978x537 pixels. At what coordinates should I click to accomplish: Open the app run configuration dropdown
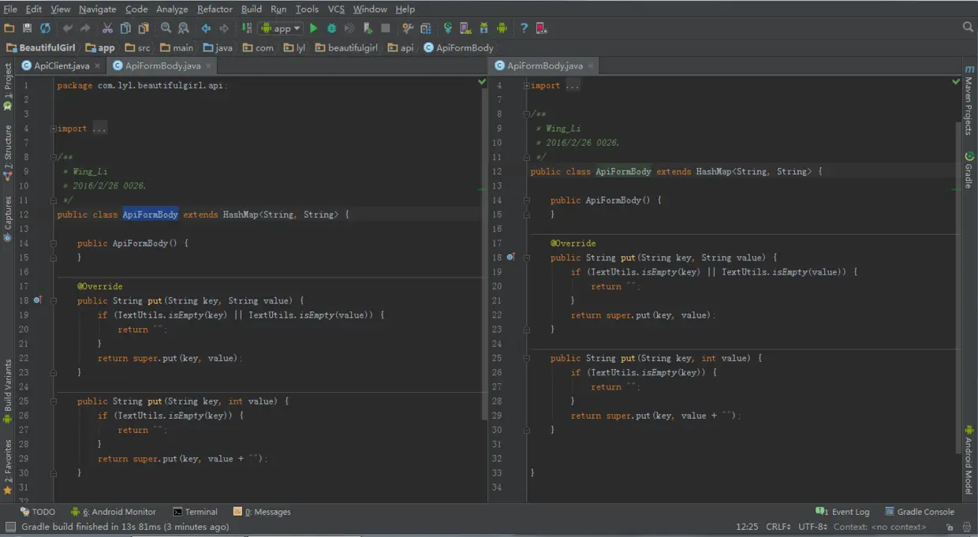282,28
